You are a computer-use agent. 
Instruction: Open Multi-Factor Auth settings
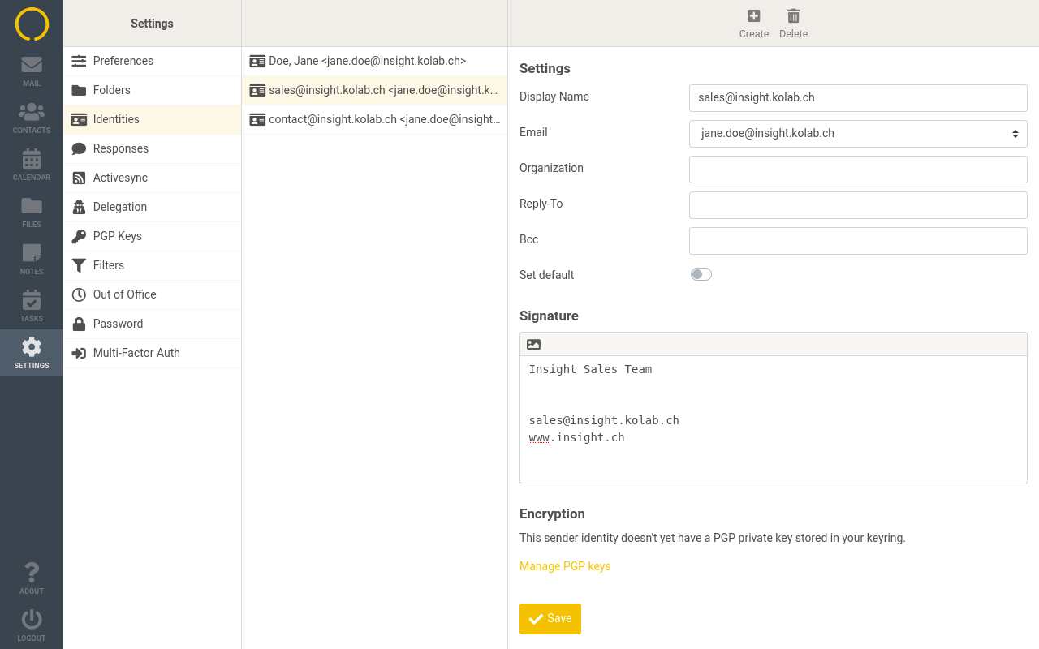pyautogui.click(x=153, y=353)
